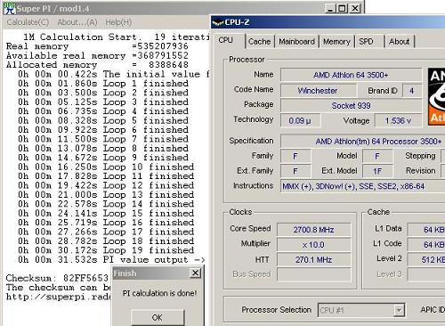The width and height of the screenshot is (445, 326).
Task: Click the L1 Code cache value field
Action: (426, 245)
